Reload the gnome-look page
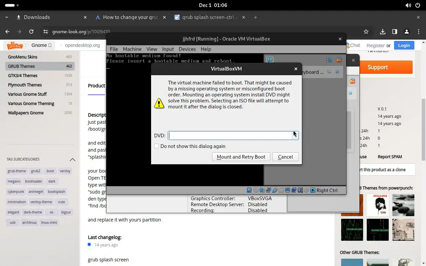Image resolution: width=426 pixels, height=266 pixels. [x=31, y=32]
